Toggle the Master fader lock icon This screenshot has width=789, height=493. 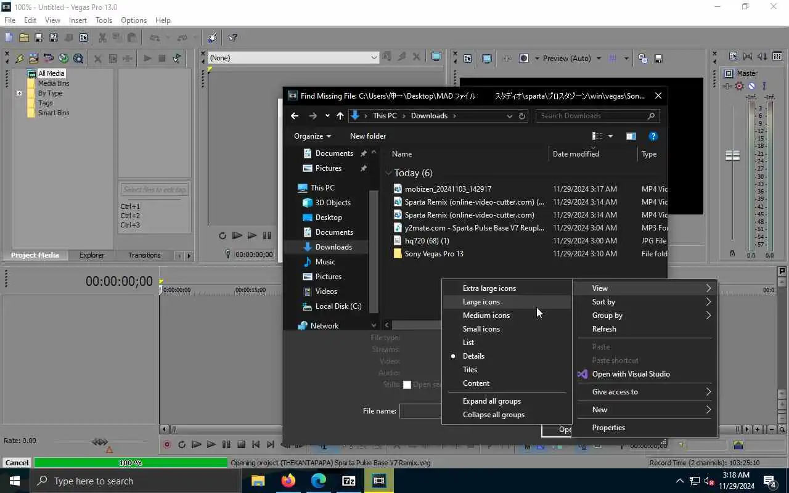tap(732, 253)
